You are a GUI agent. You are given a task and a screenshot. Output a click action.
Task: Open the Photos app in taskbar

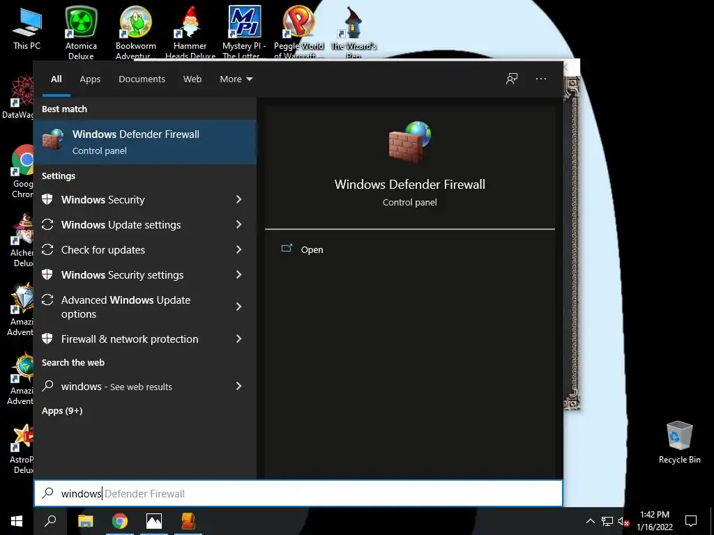point(154,521)
